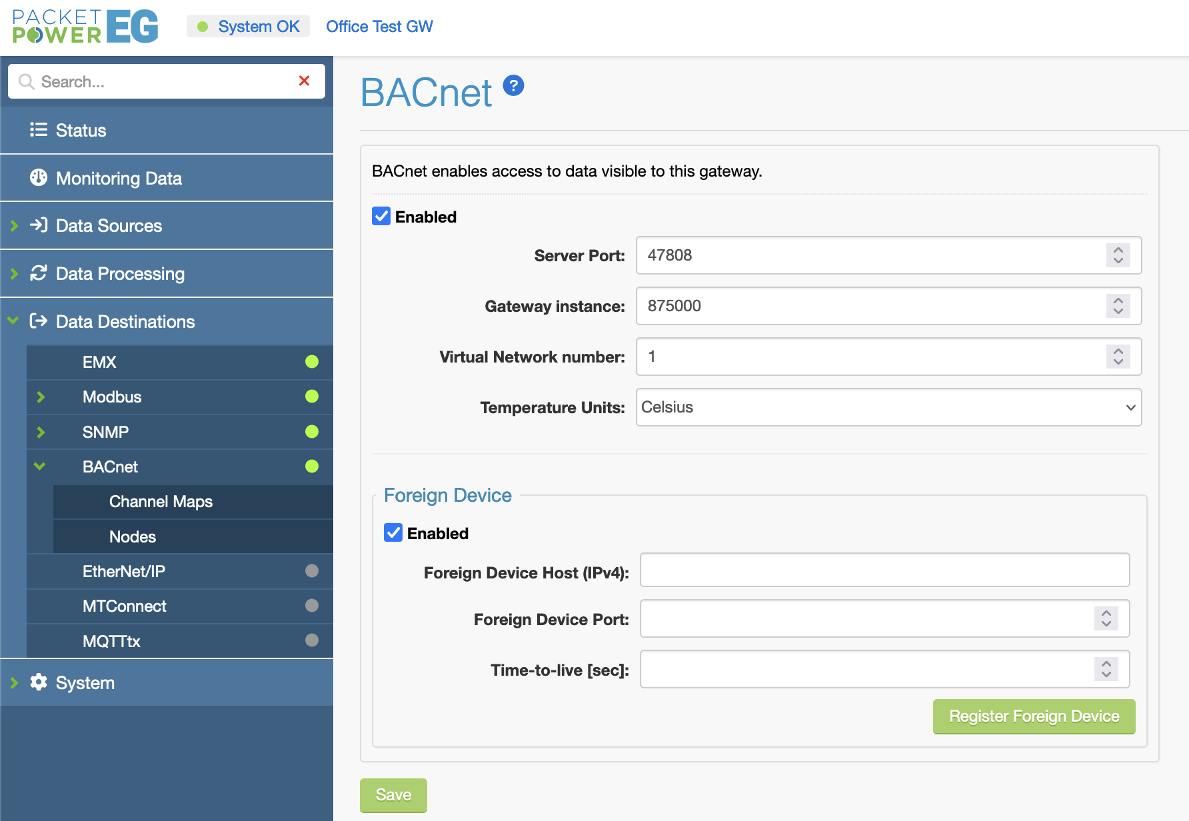Click the Packet Power EG logo
The height and width of the screenshot is (821, 1189).
[x=85, y=27]
